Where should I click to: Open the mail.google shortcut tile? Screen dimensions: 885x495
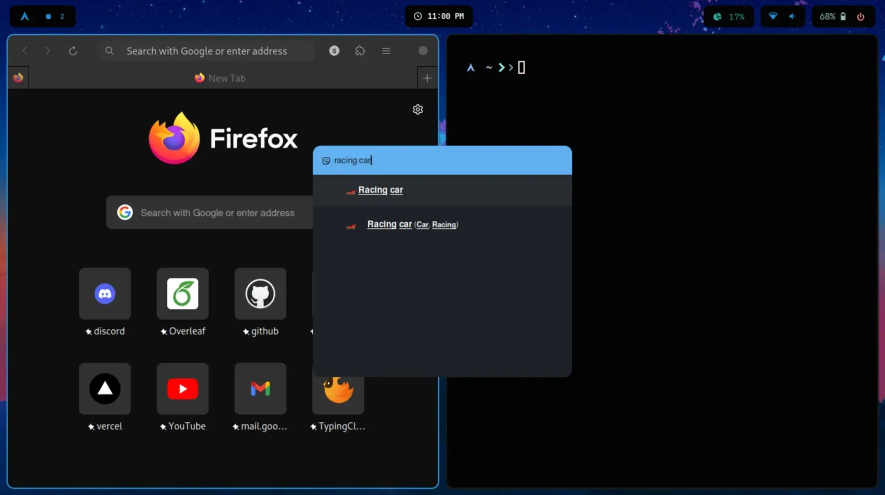click(x=261, y=389)
